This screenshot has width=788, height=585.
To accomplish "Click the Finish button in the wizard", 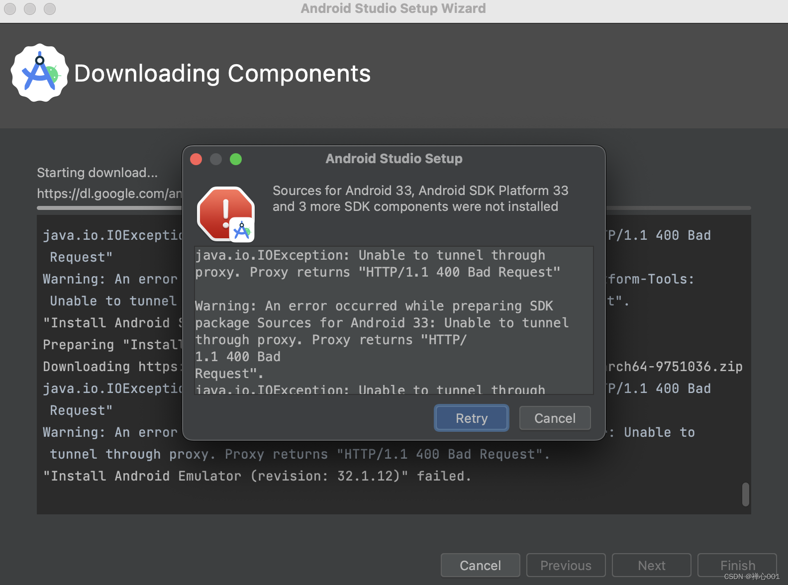I will pyautogui.click(x=737, y=565).
